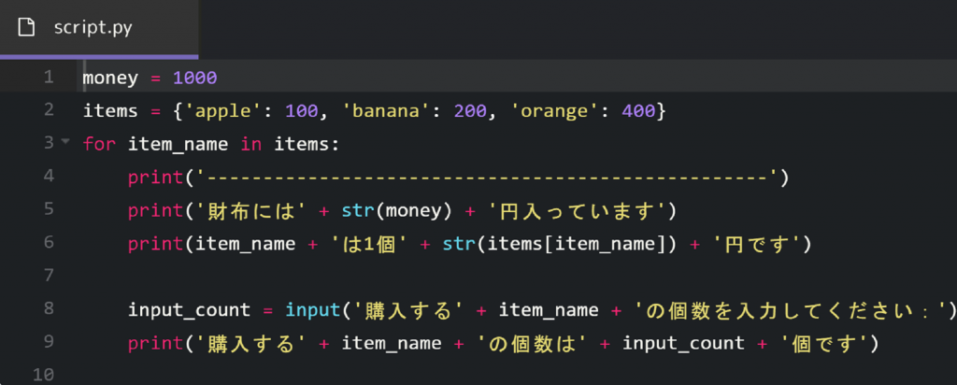Click line number 5 in the gutter
This screenshot has height=385, width=957.
[49, 209]
